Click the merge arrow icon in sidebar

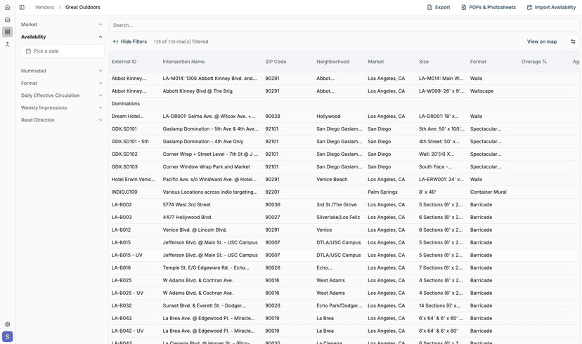pyautogui.click(x=7, y=44)
